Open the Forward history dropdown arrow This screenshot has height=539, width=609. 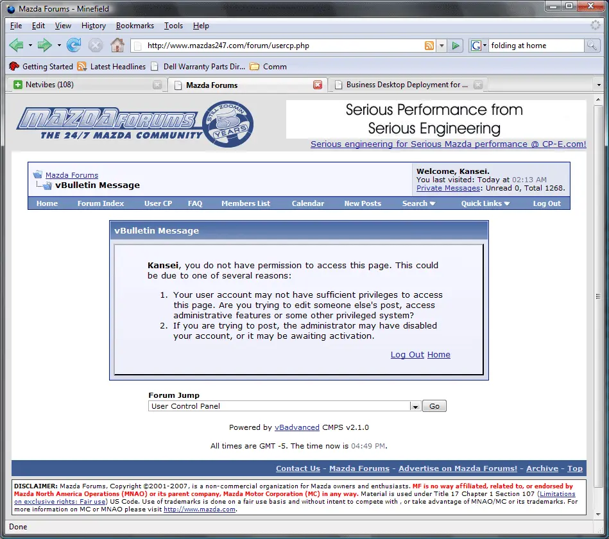[59, 46]
